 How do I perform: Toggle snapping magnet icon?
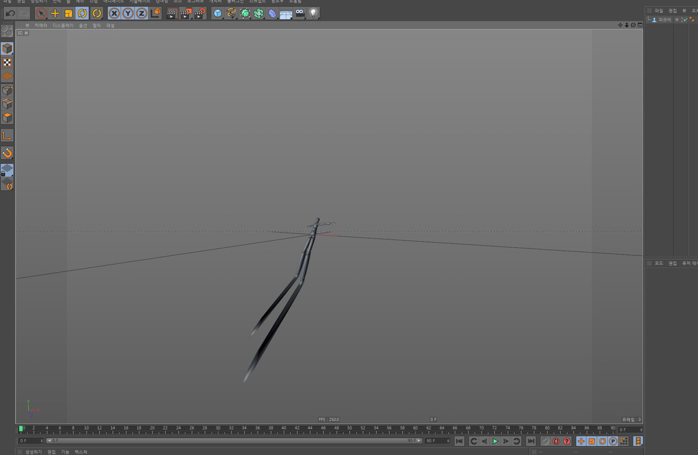click(7, 153)
